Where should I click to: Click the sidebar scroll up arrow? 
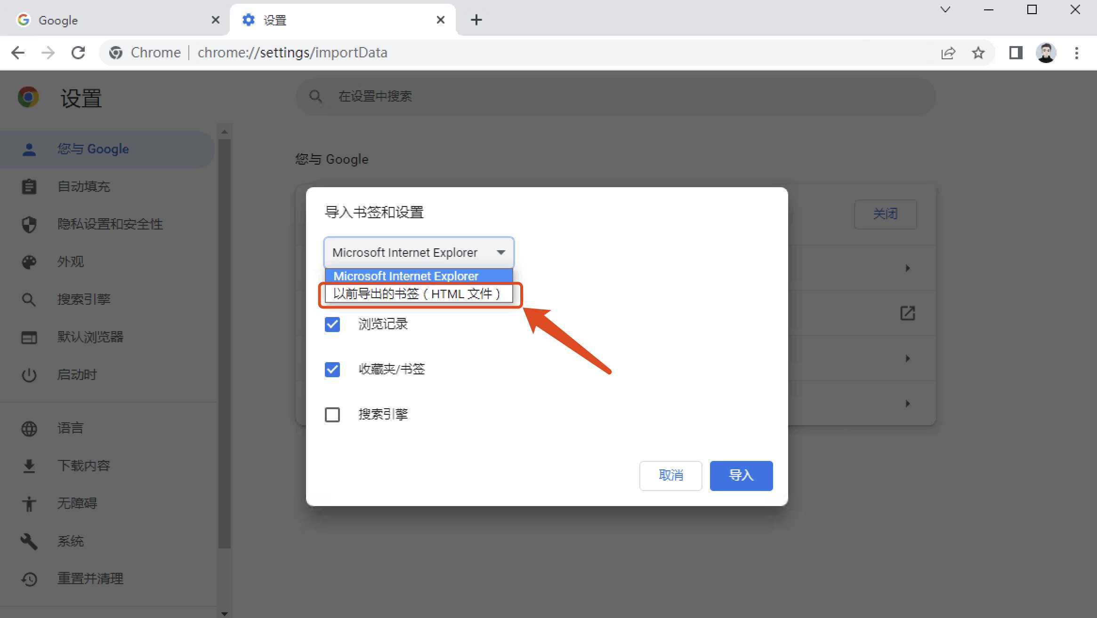(225, 131)
